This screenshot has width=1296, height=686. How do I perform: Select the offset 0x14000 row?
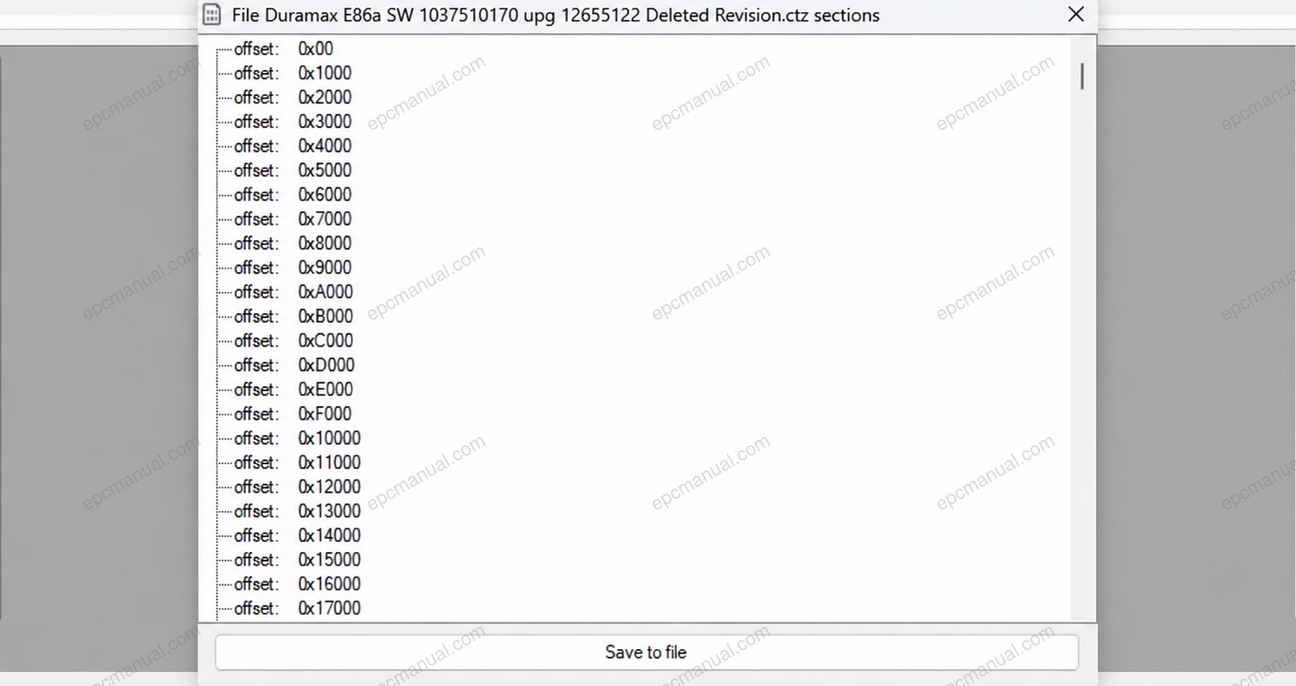[297, 536]
